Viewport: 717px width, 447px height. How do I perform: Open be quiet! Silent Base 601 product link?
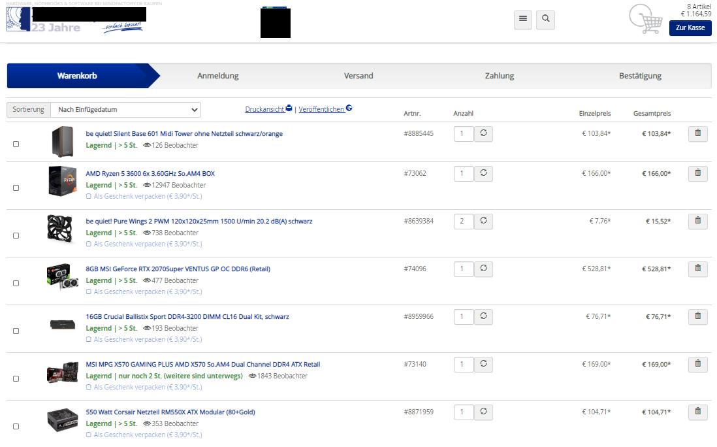184,133
